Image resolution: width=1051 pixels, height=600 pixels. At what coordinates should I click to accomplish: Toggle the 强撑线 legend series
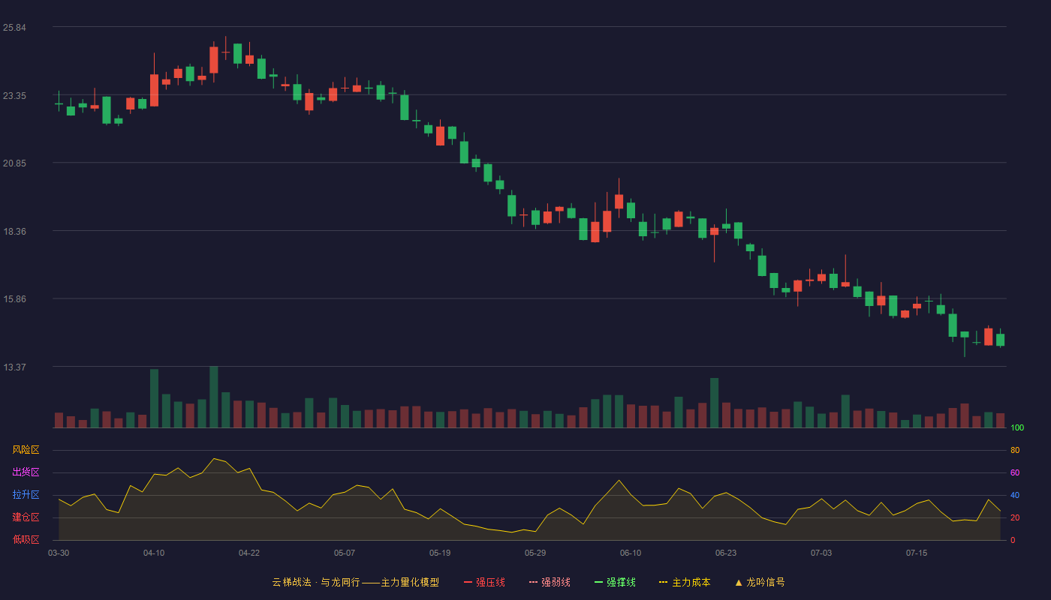(615, 582)
